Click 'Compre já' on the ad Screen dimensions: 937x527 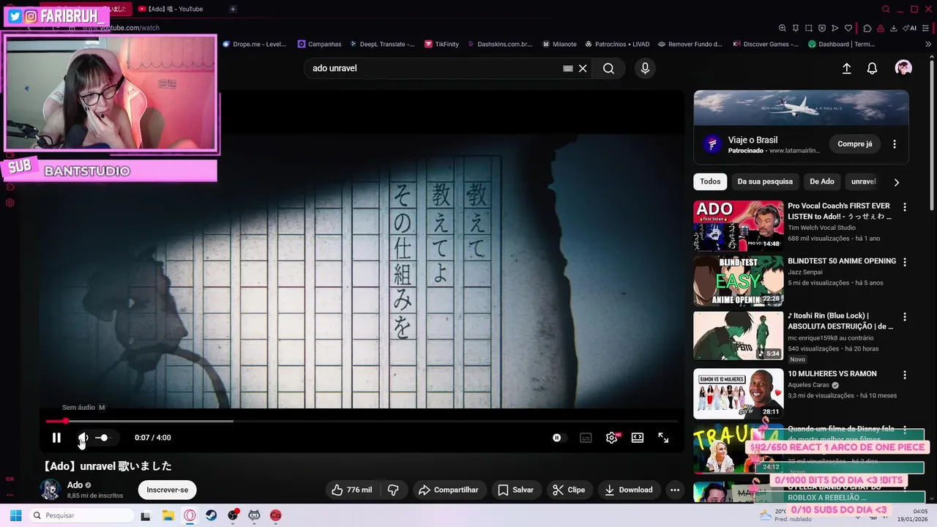point(855,144)
